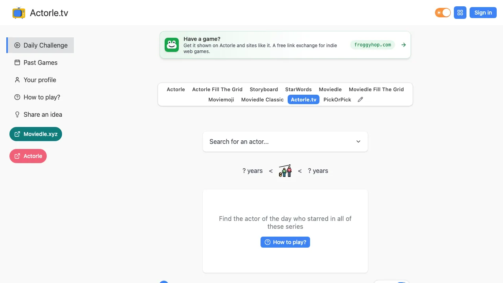This screenshot has height=283, width=503.
Task: Click the blue How to play? button
Action: click(285, 242)
